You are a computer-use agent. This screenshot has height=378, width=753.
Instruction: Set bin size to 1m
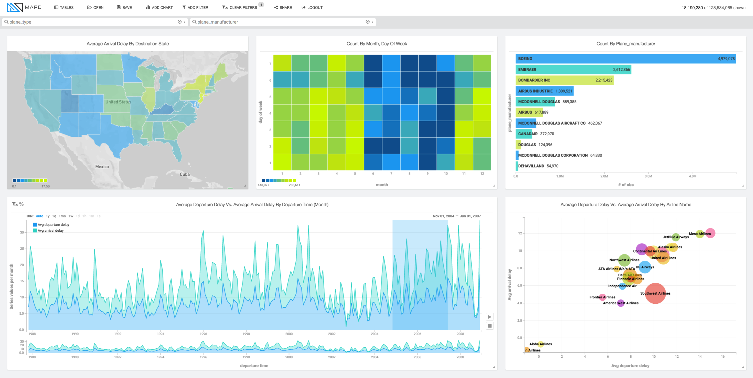[91, 216]
